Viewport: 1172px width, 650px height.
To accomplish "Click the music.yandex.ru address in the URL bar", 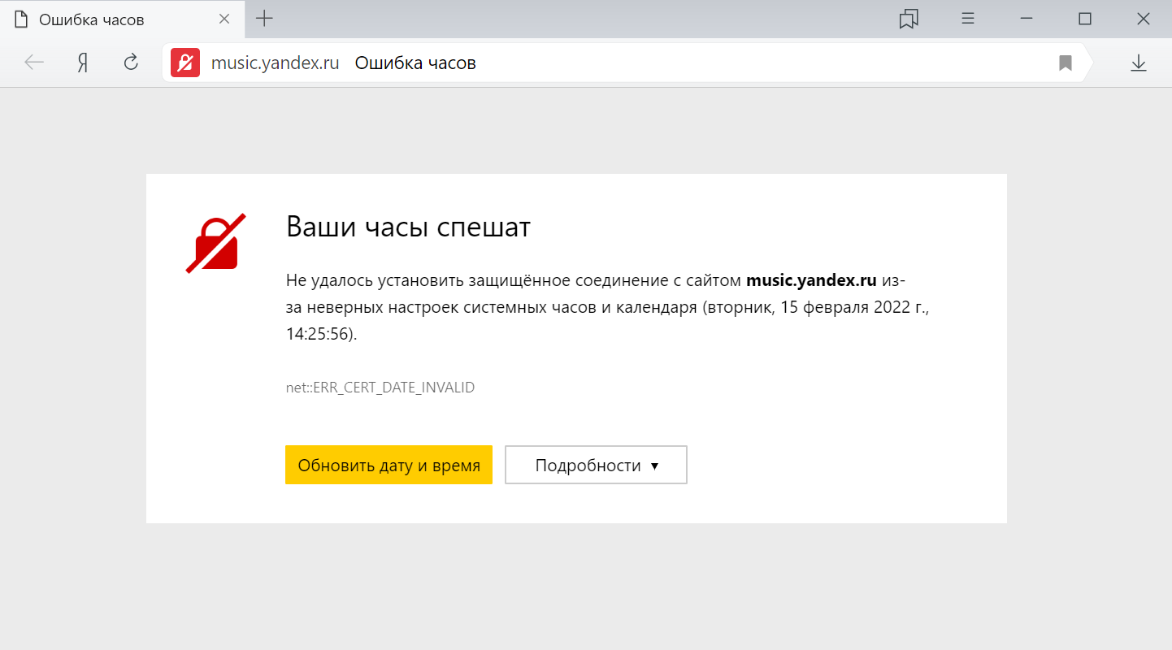I will (275, 63).
